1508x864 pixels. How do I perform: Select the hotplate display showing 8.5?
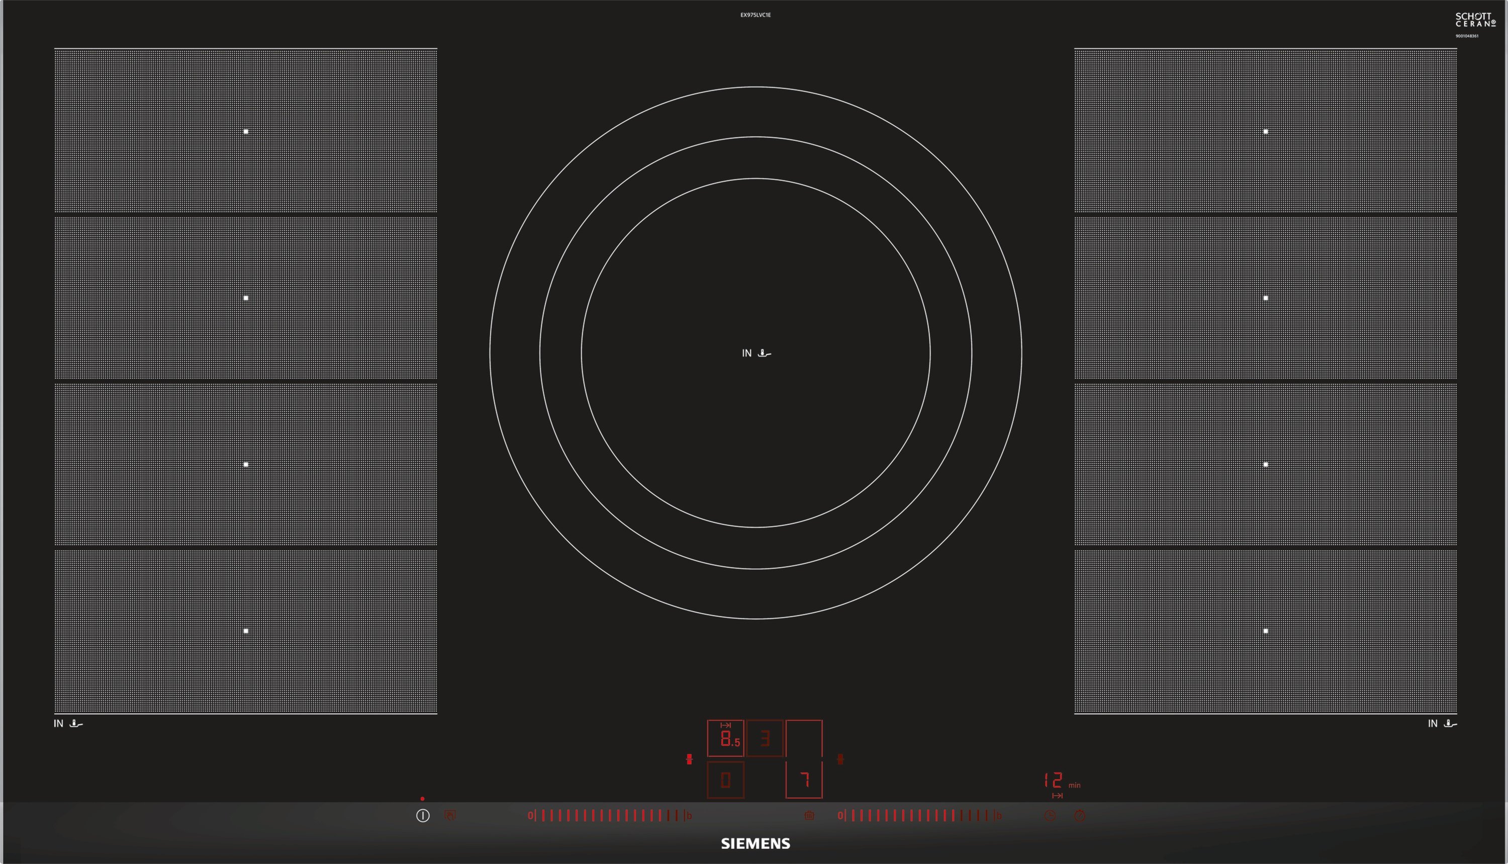(x=725, y=738)
